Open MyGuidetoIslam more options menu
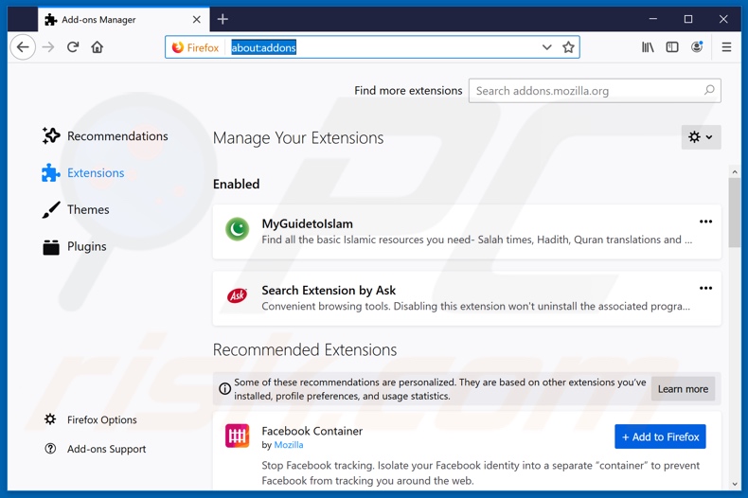This screenshot has width=748, height=498. [705, 222]
